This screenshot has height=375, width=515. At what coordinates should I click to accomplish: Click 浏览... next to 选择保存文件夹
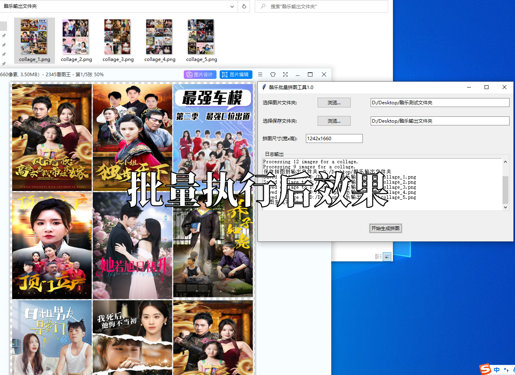point(334,121)
